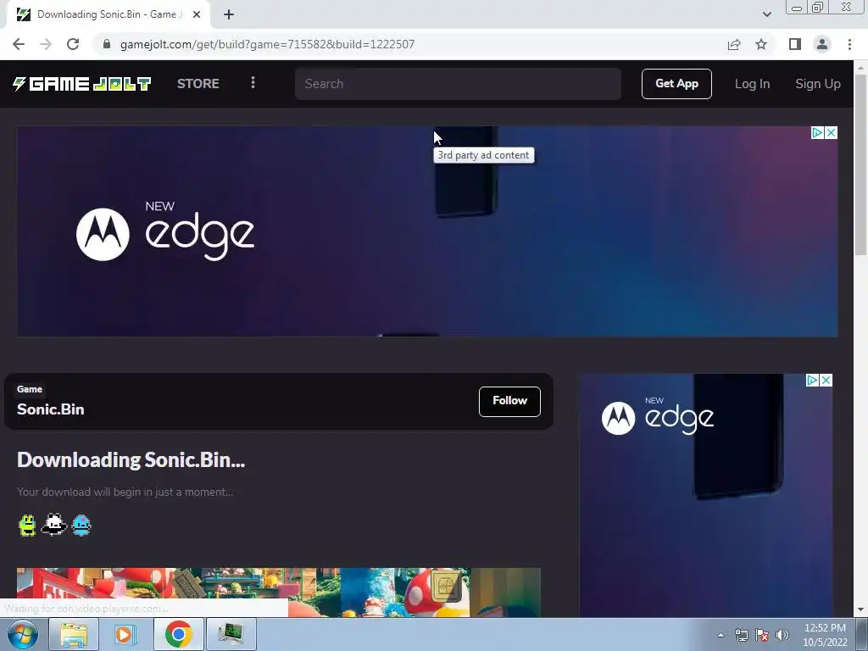Open the clock showing 12:52 PM
Image resolution: width=868 pixels, height=651 pixels.
click(825, 635)
